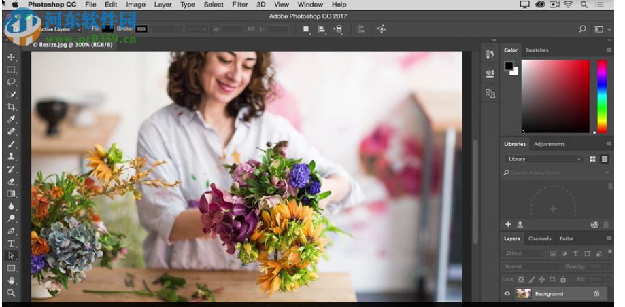Select the Zoom tool
This screenshot has height=307, width=625.
click(x=11, y=293)
